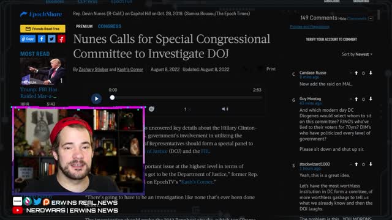The height and width of the screenshot is (220, 392).
Task: Downvote Guy Montag's comment
Action: (x=371, y=99)
